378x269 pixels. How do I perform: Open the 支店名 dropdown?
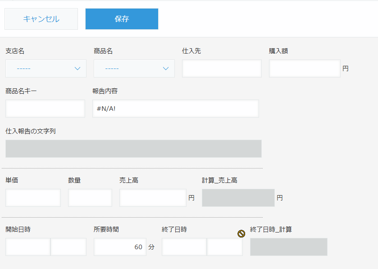[46, 68]
